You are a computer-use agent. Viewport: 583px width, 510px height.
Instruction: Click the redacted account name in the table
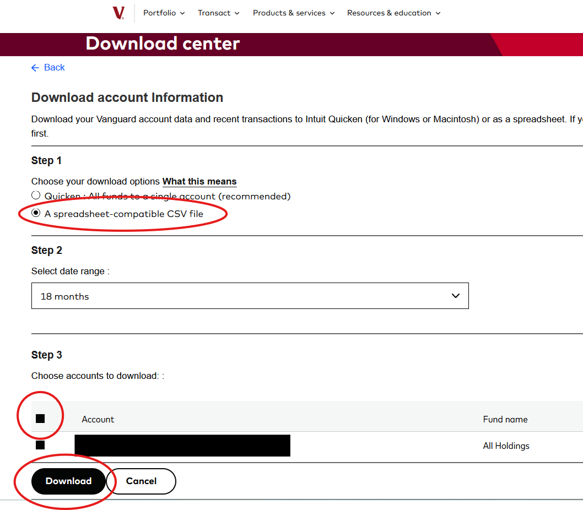(x=182, y=446)
